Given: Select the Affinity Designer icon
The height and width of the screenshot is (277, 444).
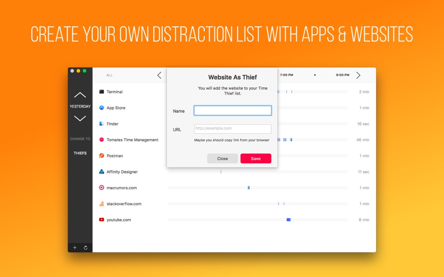Looking at the screenshot, I should tap(101, 172).
